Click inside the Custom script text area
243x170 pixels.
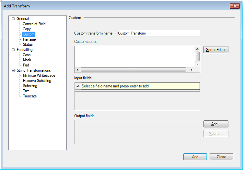[x=134, y=56]
